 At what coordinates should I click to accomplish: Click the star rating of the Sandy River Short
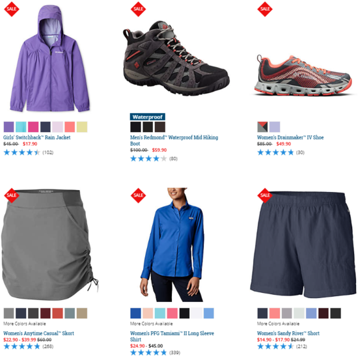[x=275, y=346]
